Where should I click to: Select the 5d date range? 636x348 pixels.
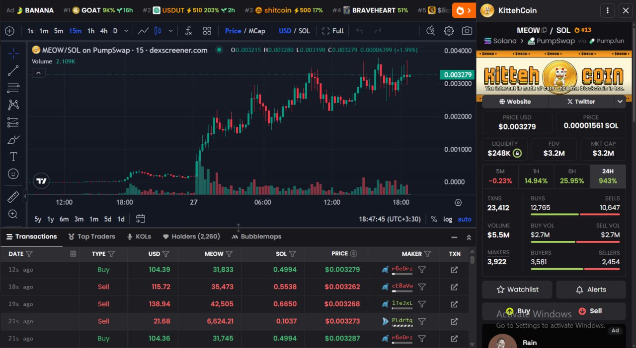[108, 219]
